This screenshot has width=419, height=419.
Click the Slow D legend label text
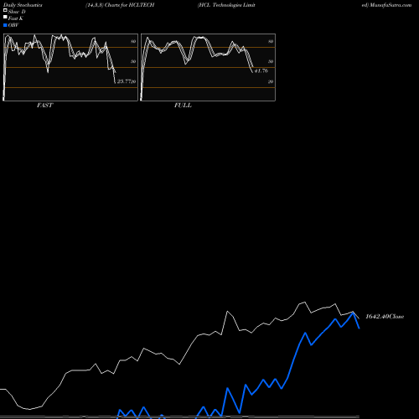[17, 12]
